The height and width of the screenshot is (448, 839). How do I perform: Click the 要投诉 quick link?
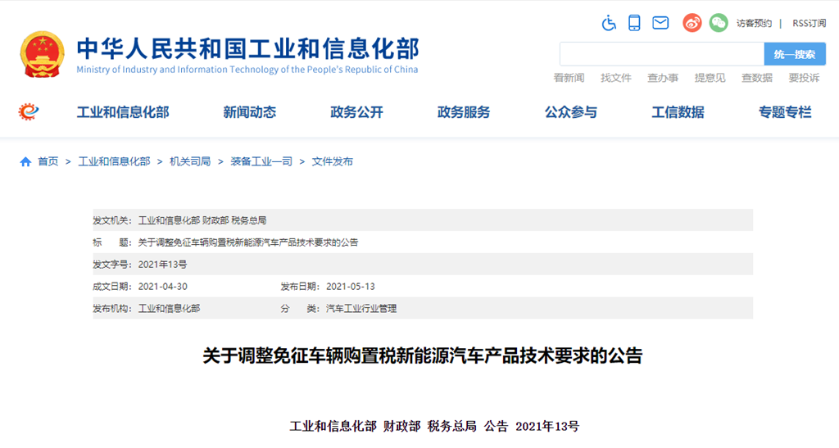pyautogui.click(x=804, y=78)
